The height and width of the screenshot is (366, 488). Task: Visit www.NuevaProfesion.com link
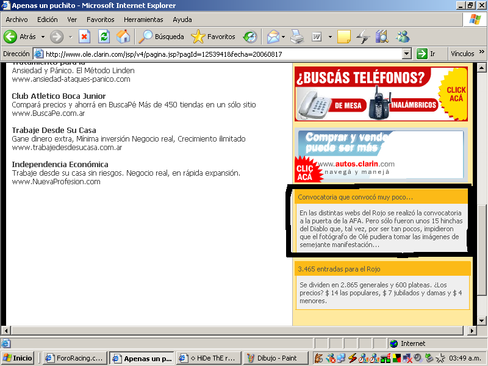[56, 181]
